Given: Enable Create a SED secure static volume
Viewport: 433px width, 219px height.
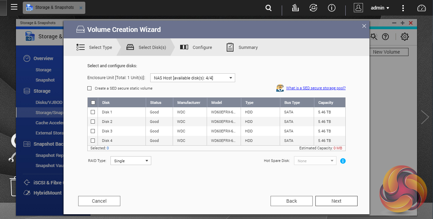Looking at the screenshot, I should point(89,88).
